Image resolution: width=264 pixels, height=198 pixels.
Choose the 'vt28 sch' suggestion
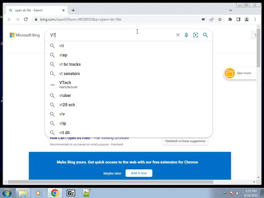(x=129, y=105)
